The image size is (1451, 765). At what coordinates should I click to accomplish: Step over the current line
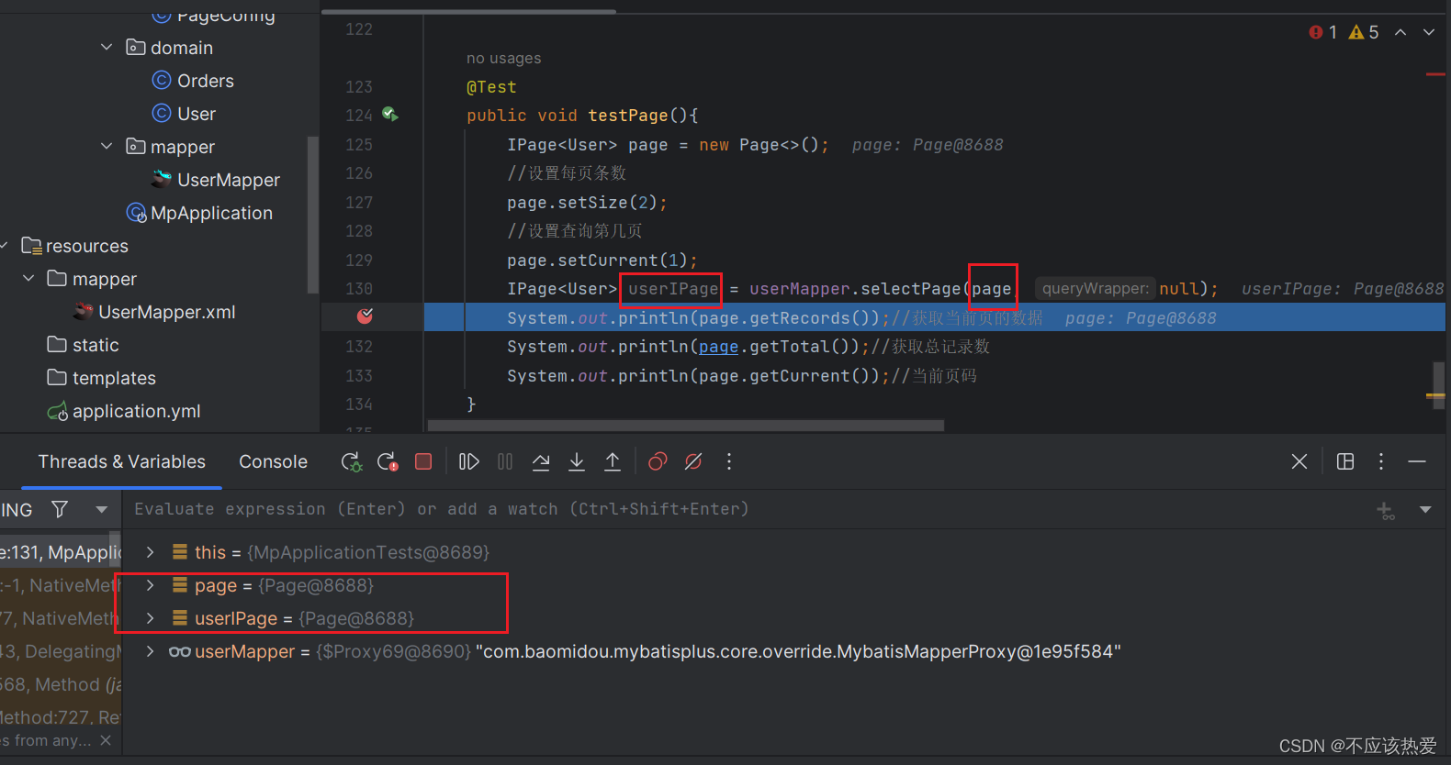(541, 461)
